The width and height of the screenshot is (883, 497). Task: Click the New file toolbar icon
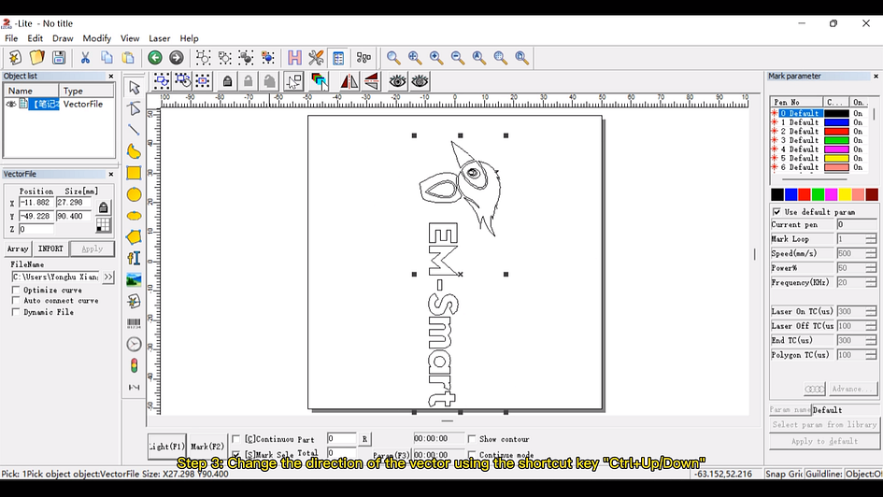pyautogui.click(x=15, y=57)
